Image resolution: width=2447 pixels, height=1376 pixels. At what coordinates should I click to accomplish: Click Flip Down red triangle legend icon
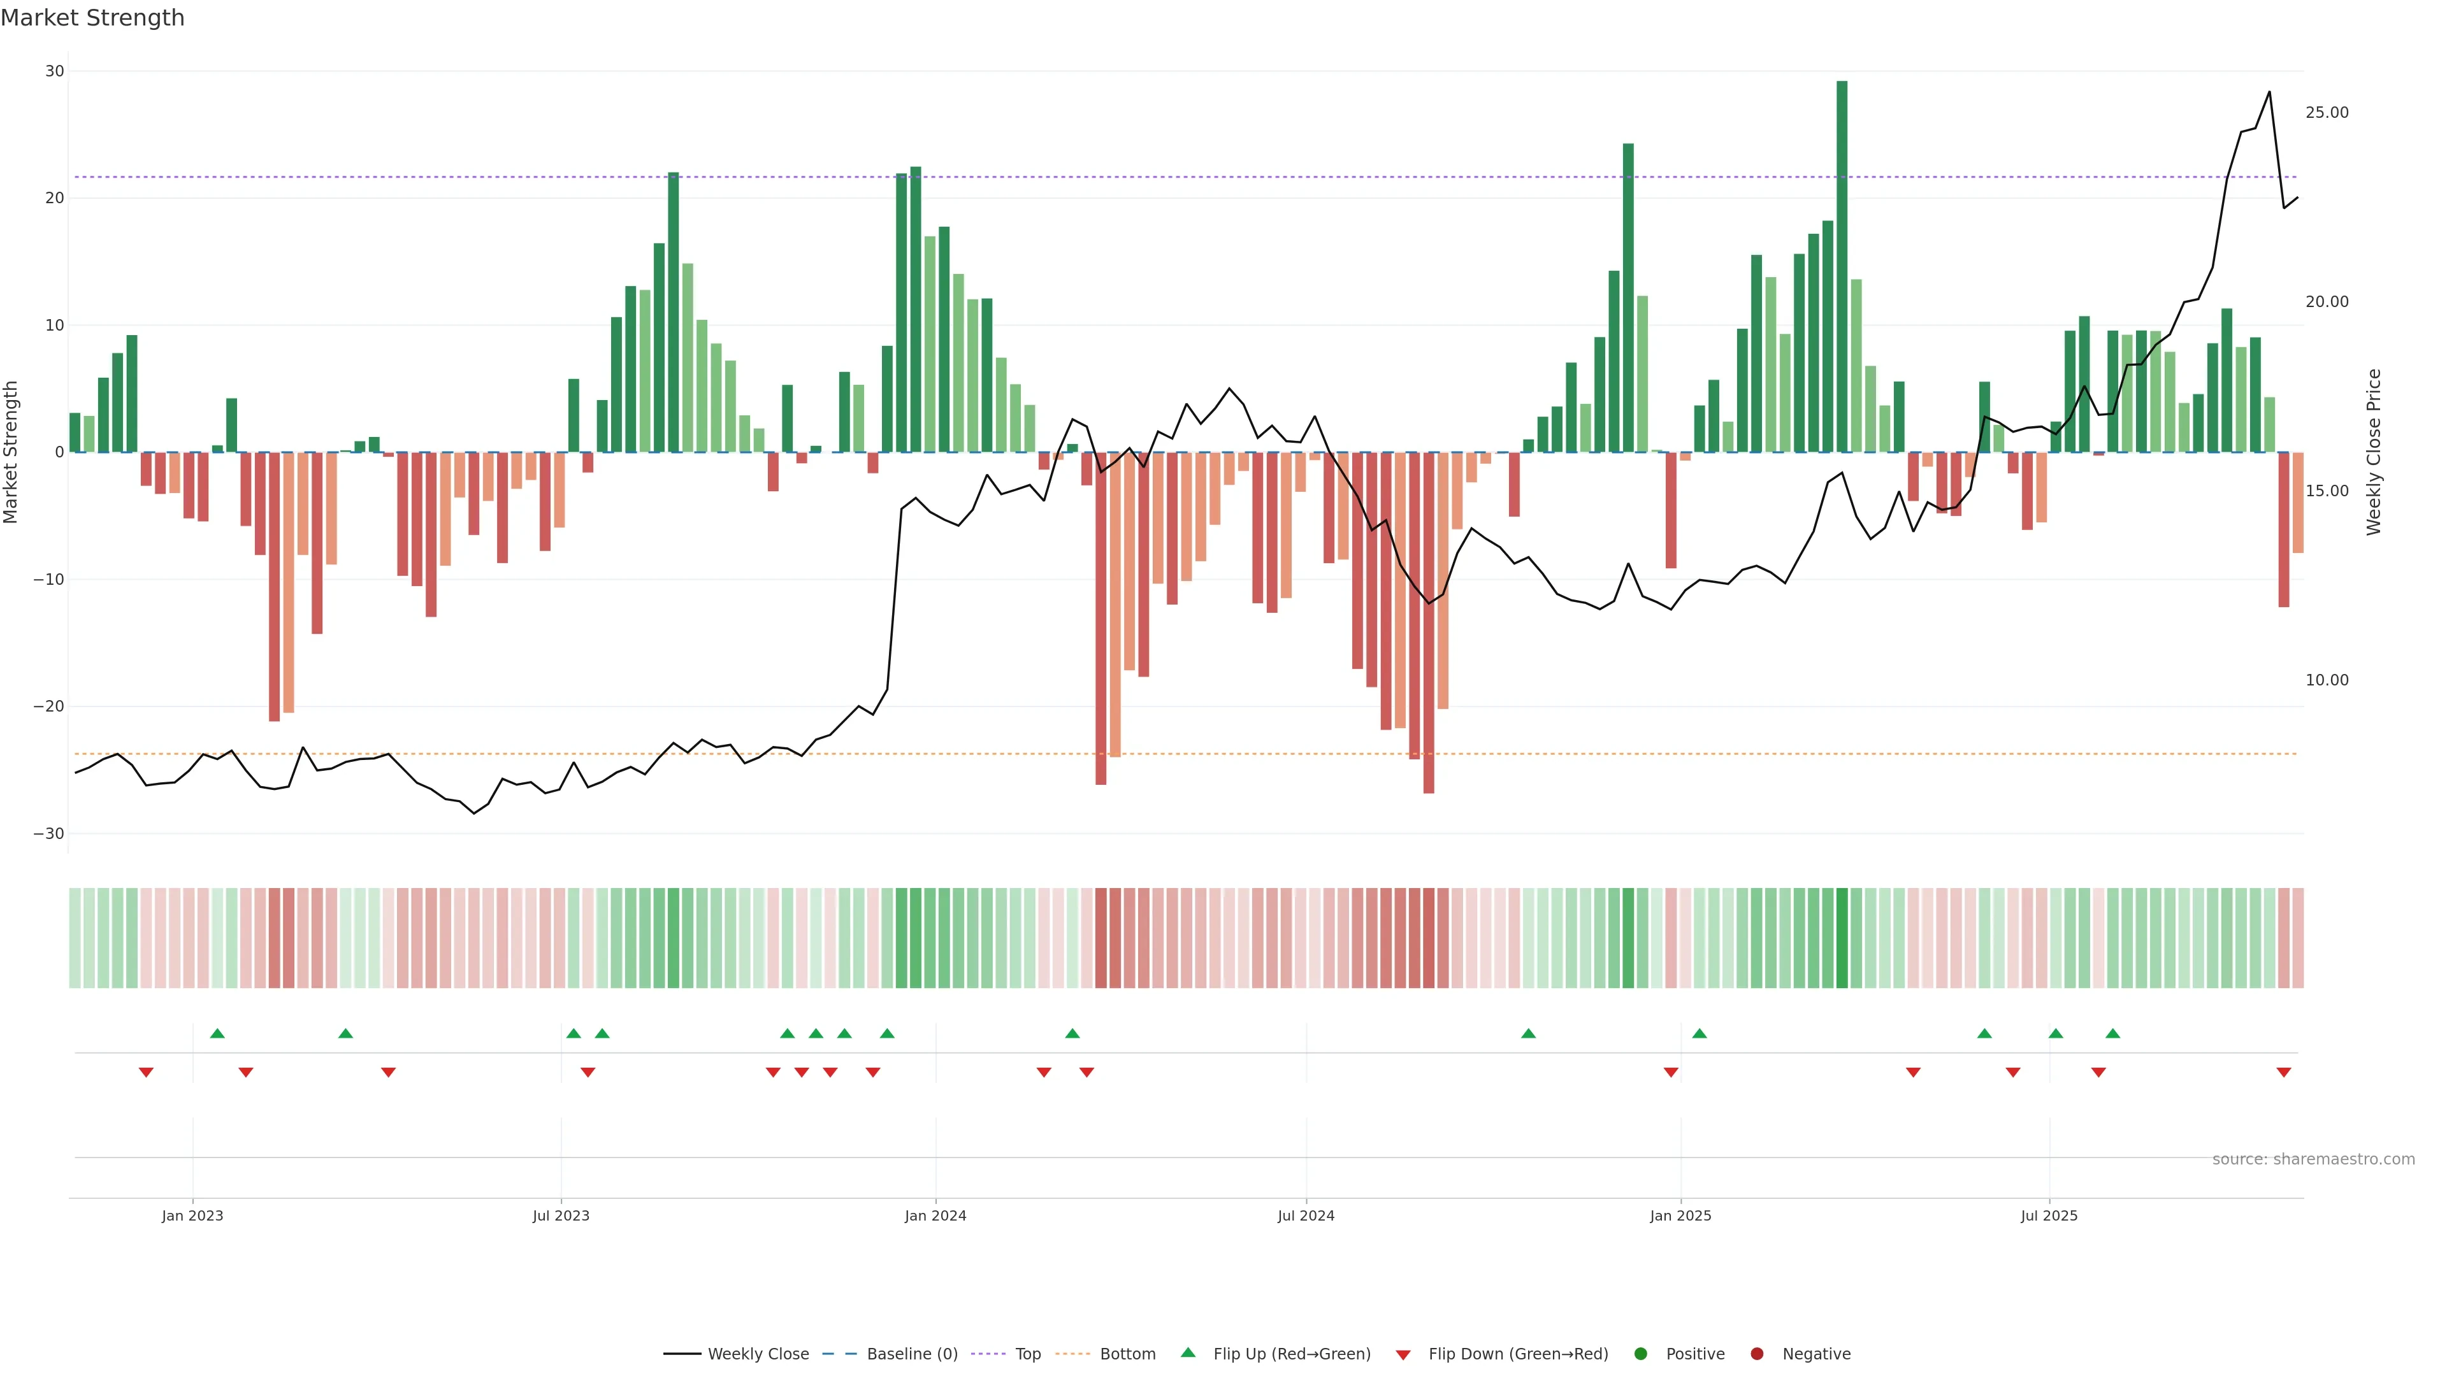(x=1403, y=1355)
